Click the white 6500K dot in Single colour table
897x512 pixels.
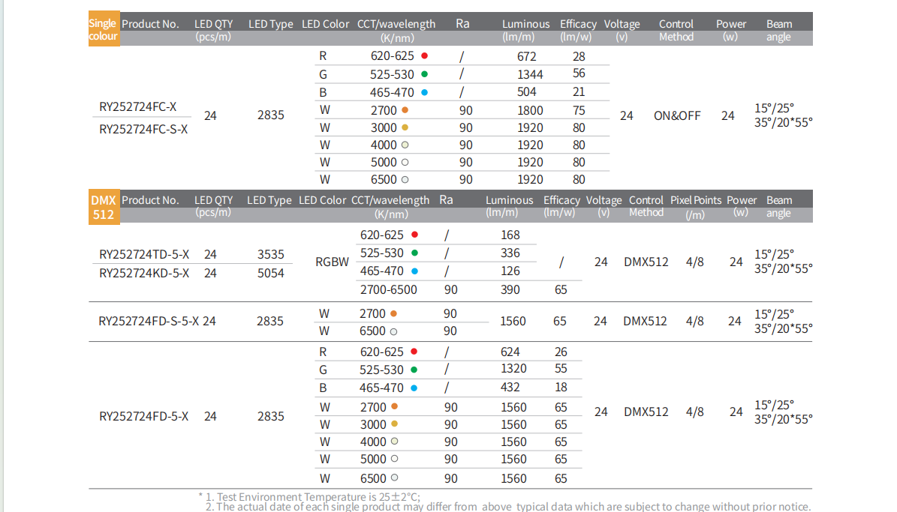(x=405, y=180)
